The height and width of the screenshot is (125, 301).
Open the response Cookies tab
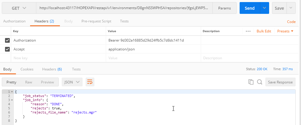tap(27, 69)
